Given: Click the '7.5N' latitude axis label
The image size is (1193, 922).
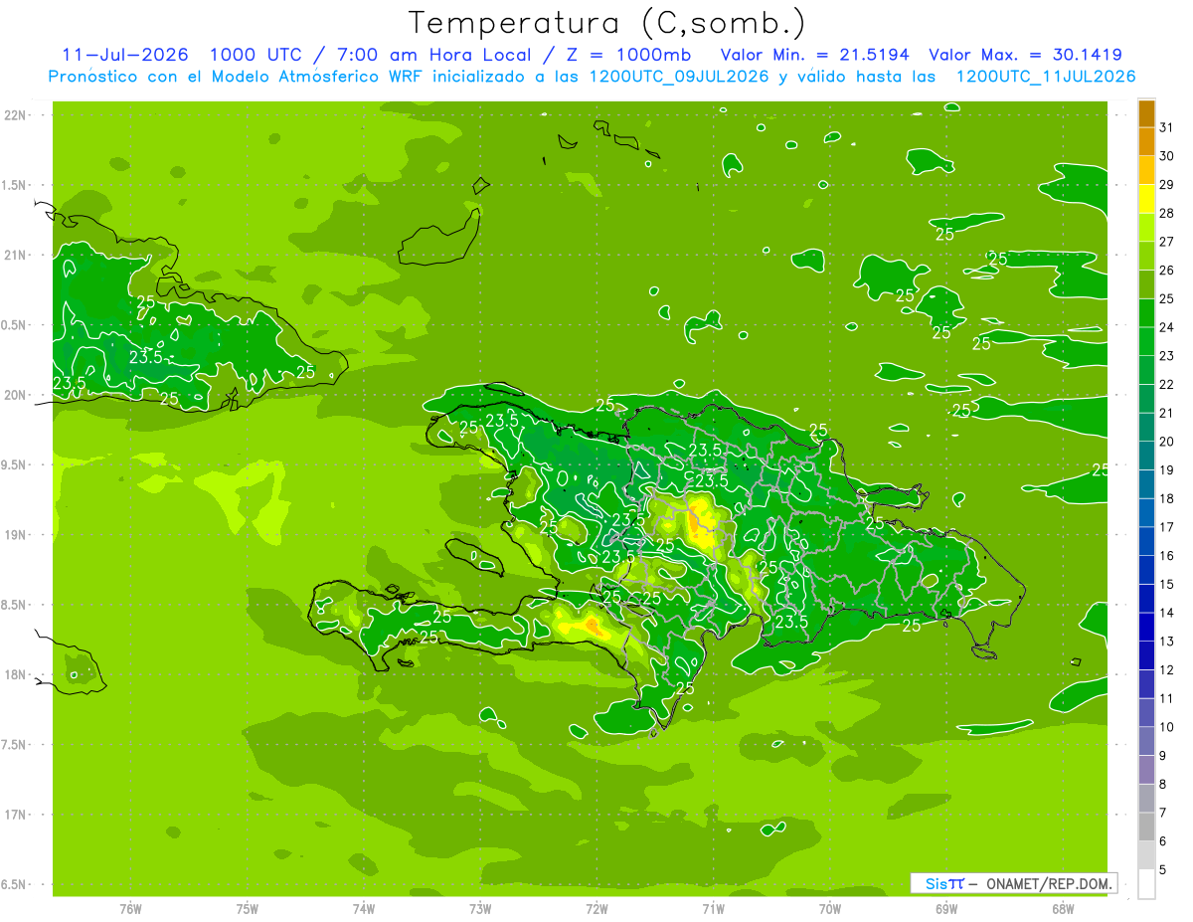Looking at the screenshot, I should click(x=15, y=746).
